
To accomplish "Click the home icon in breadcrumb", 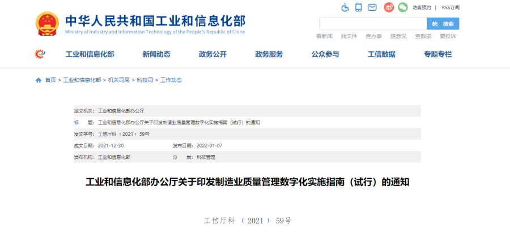I will point(39,80).
